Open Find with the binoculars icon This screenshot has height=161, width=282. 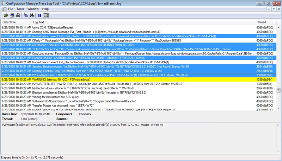click(x=31, y=15)
